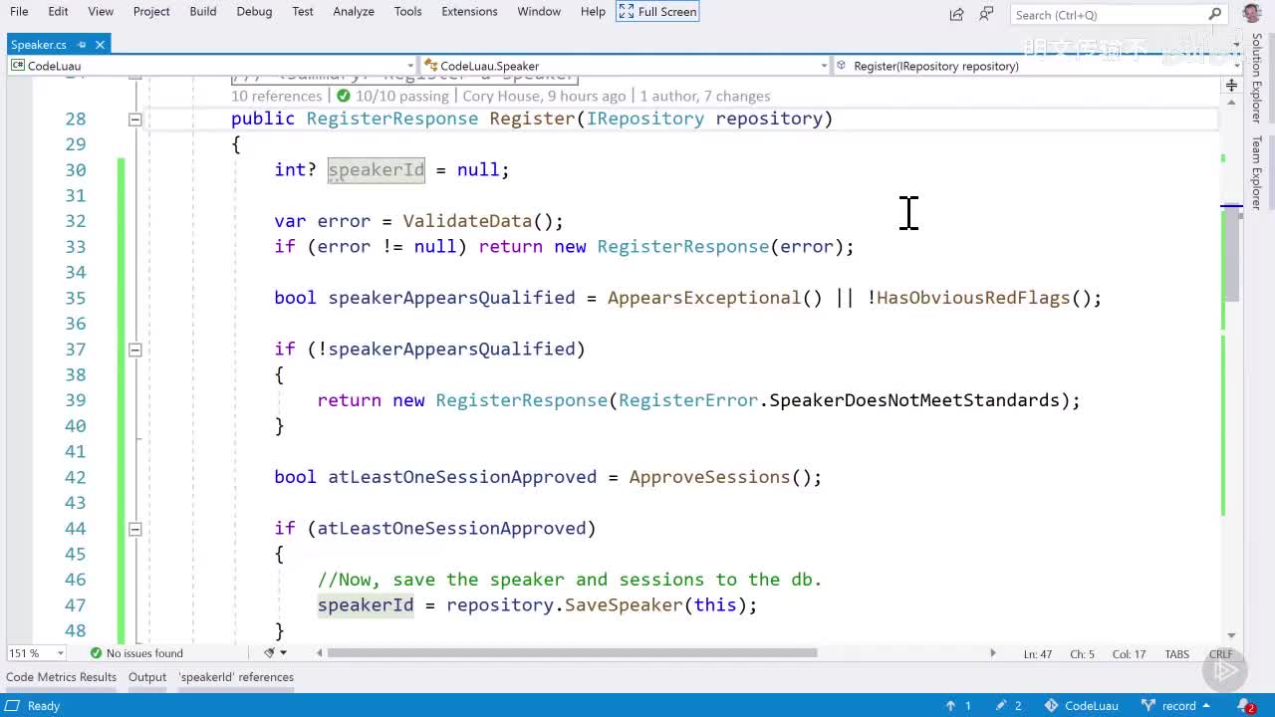The height and width of the screenshot is (717, 1275).
Task: Click the Live Share icon
Action: 956,14
